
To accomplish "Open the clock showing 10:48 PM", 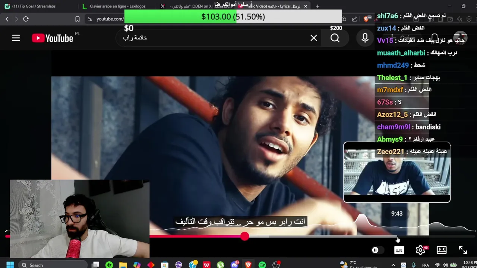I will [x=470, y=263].
